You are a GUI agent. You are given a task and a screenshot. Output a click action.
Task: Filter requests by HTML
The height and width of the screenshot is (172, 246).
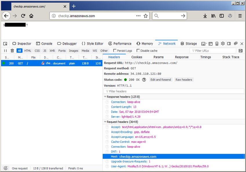tap(27, 51)
